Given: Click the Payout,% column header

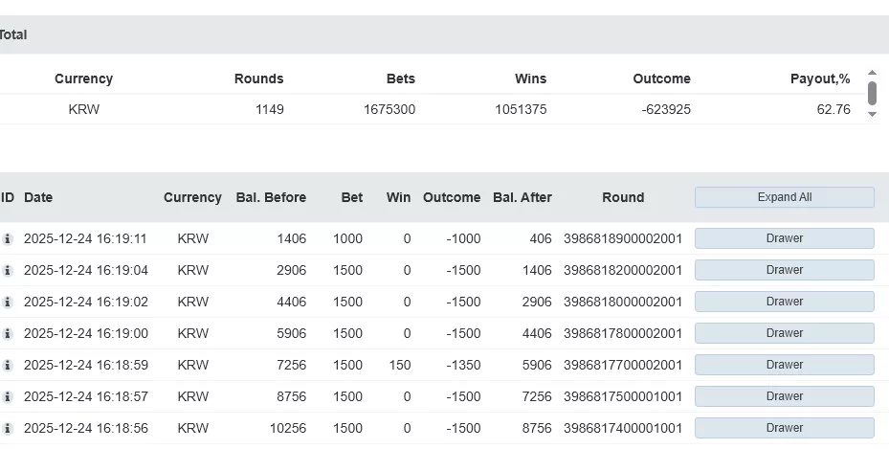Looking at the screenshot, I should click(x=820, y=79).
